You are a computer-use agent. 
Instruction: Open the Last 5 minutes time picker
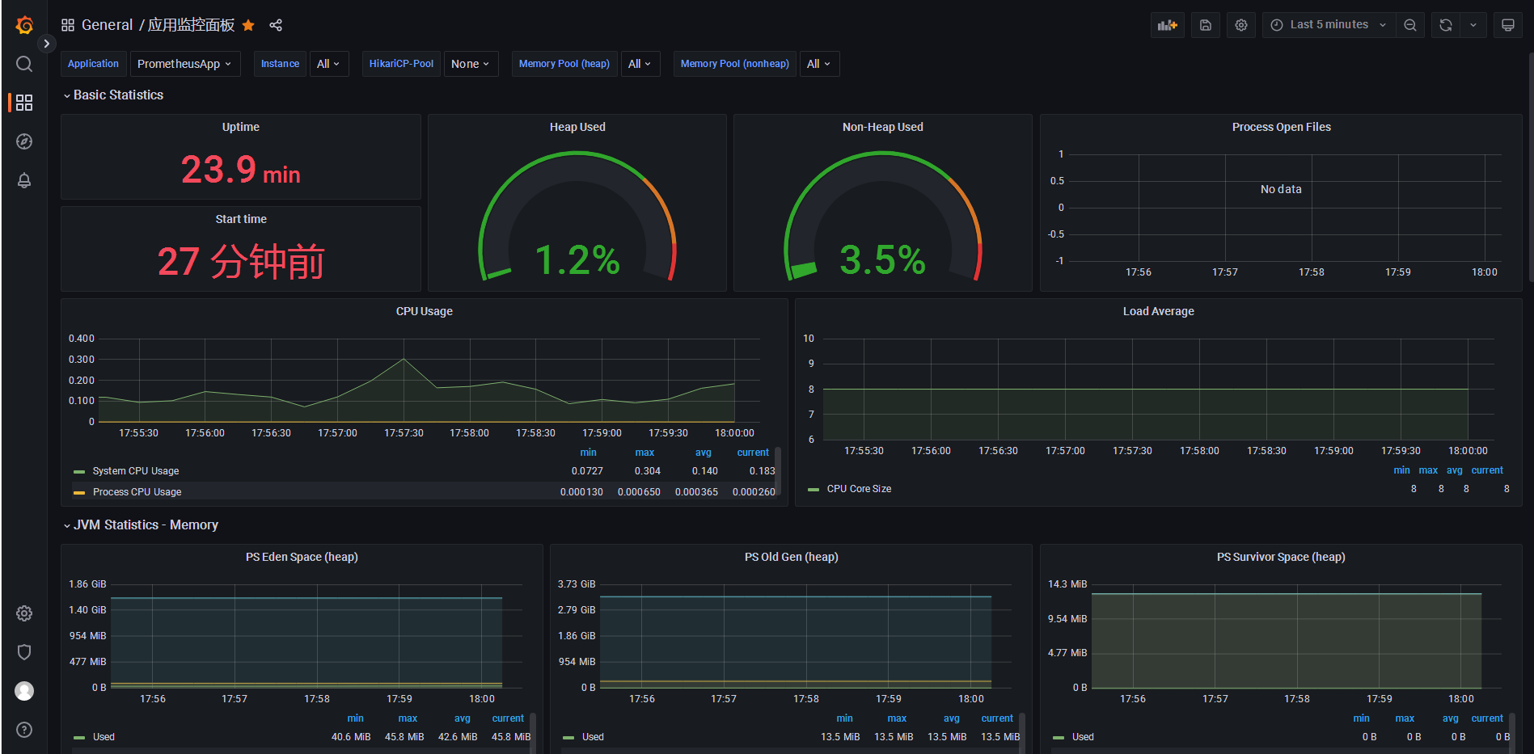(1329, 25)
